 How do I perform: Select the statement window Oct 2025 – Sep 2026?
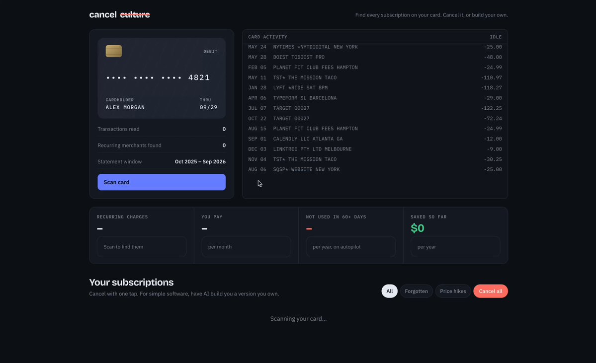(x=200, y=162)
